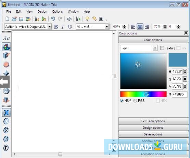Select the blue building rotate tool
This screenshot has width=190, height=158.
[x=6, y=100]
